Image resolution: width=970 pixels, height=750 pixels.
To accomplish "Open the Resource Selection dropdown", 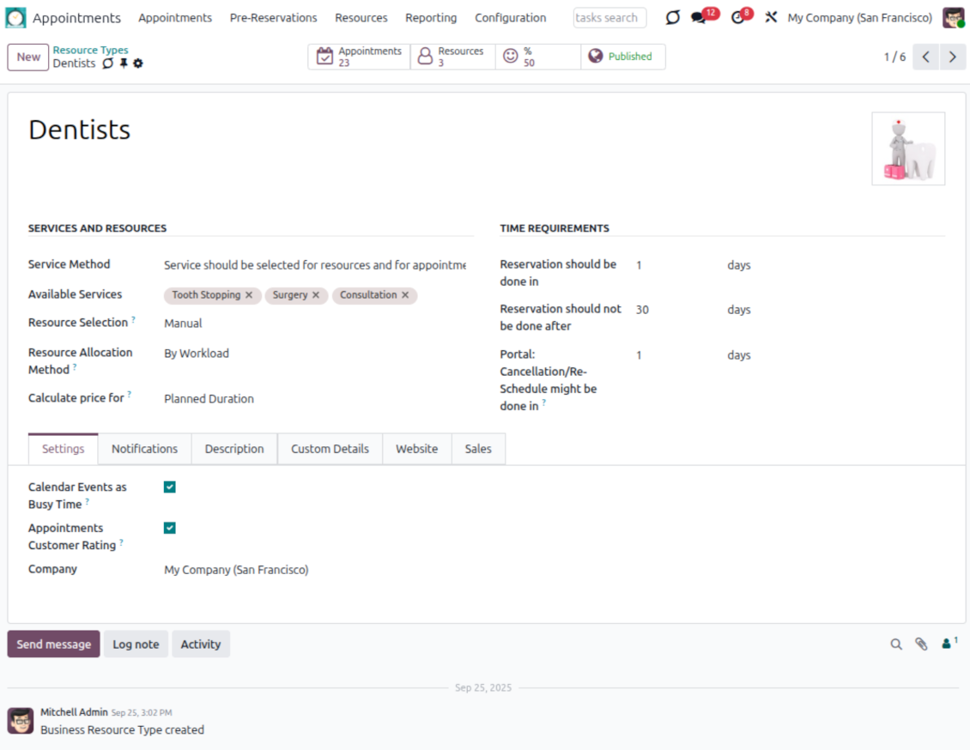I will pyautogui.click(x=313, y=324).
